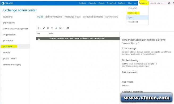Screen dimensions: 174x104
Task: Expand the three dots more menu
Action: coord(135,3)
